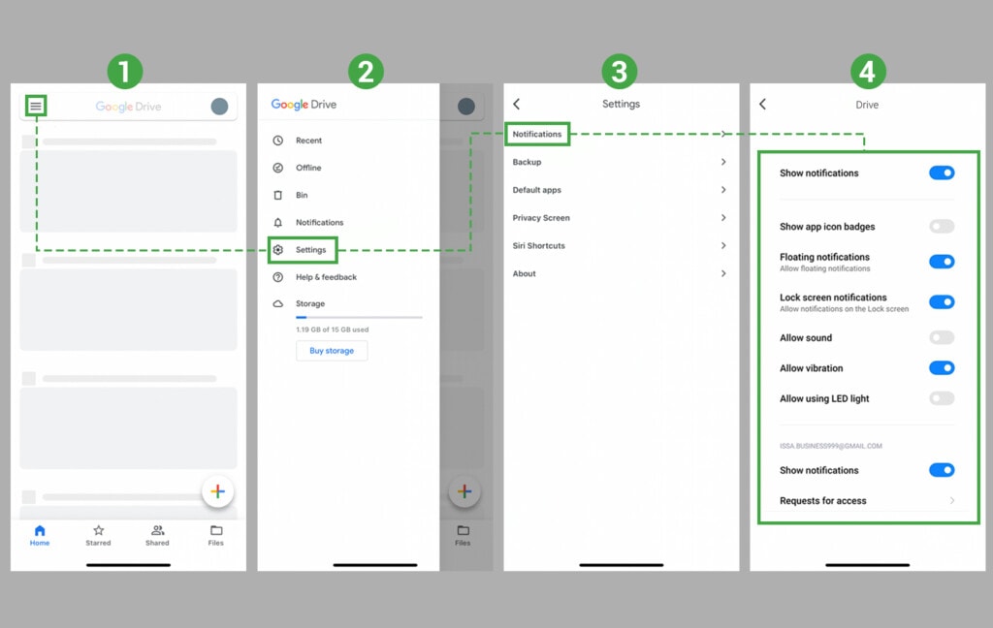Tap the colorful plus button on the home screen
The width and height of the screenshot is (993, 628).
pyautogui.click(x=218, y=491)
